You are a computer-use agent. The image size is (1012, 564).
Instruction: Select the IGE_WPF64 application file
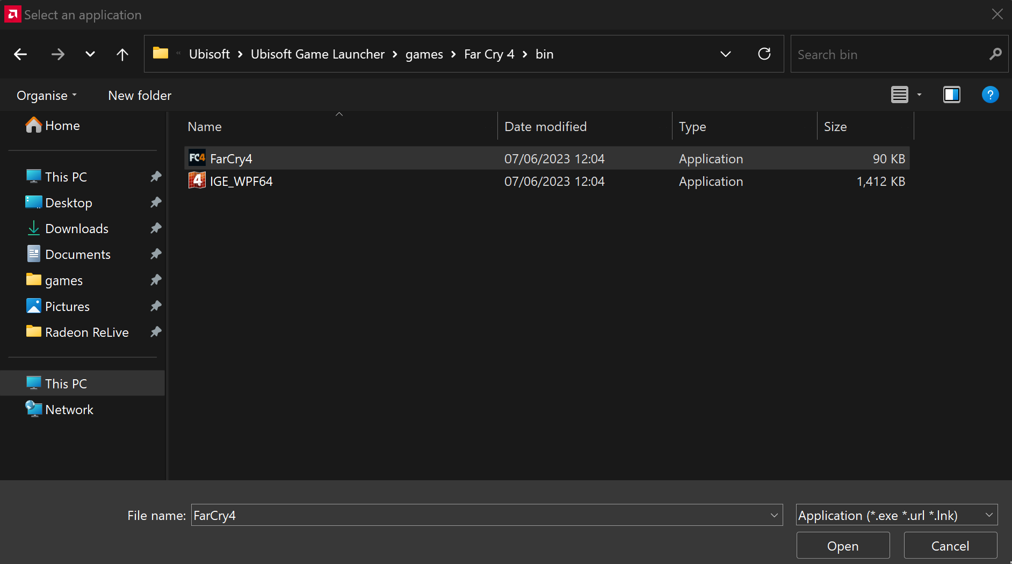(547, 181)
